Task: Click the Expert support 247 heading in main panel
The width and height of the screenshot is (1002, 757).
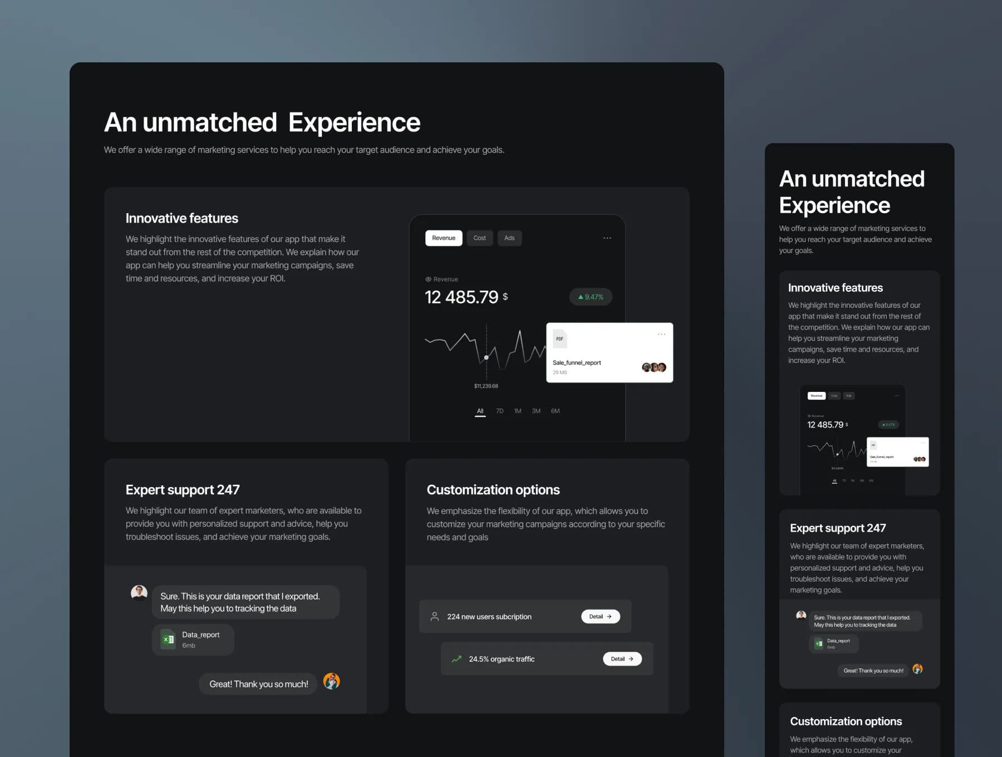Action: [183, 490]
